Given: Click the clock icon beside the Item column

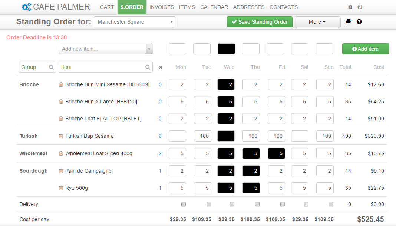Looking at the screenshot, I should 160,67.
